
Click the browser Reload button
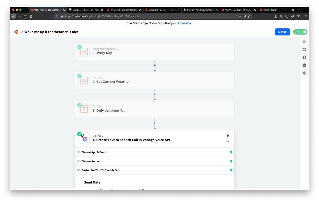click(x=25, y=16)
